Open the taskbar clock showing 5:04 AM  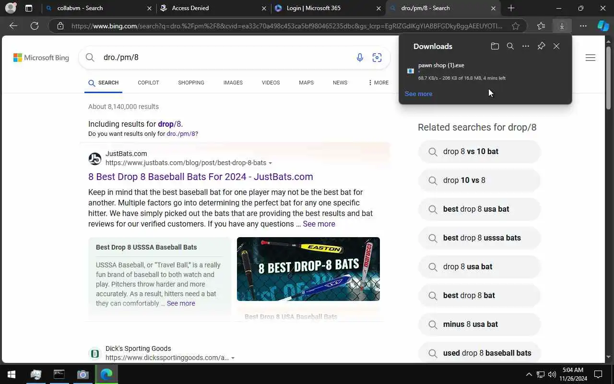click(x=573, y=374)
